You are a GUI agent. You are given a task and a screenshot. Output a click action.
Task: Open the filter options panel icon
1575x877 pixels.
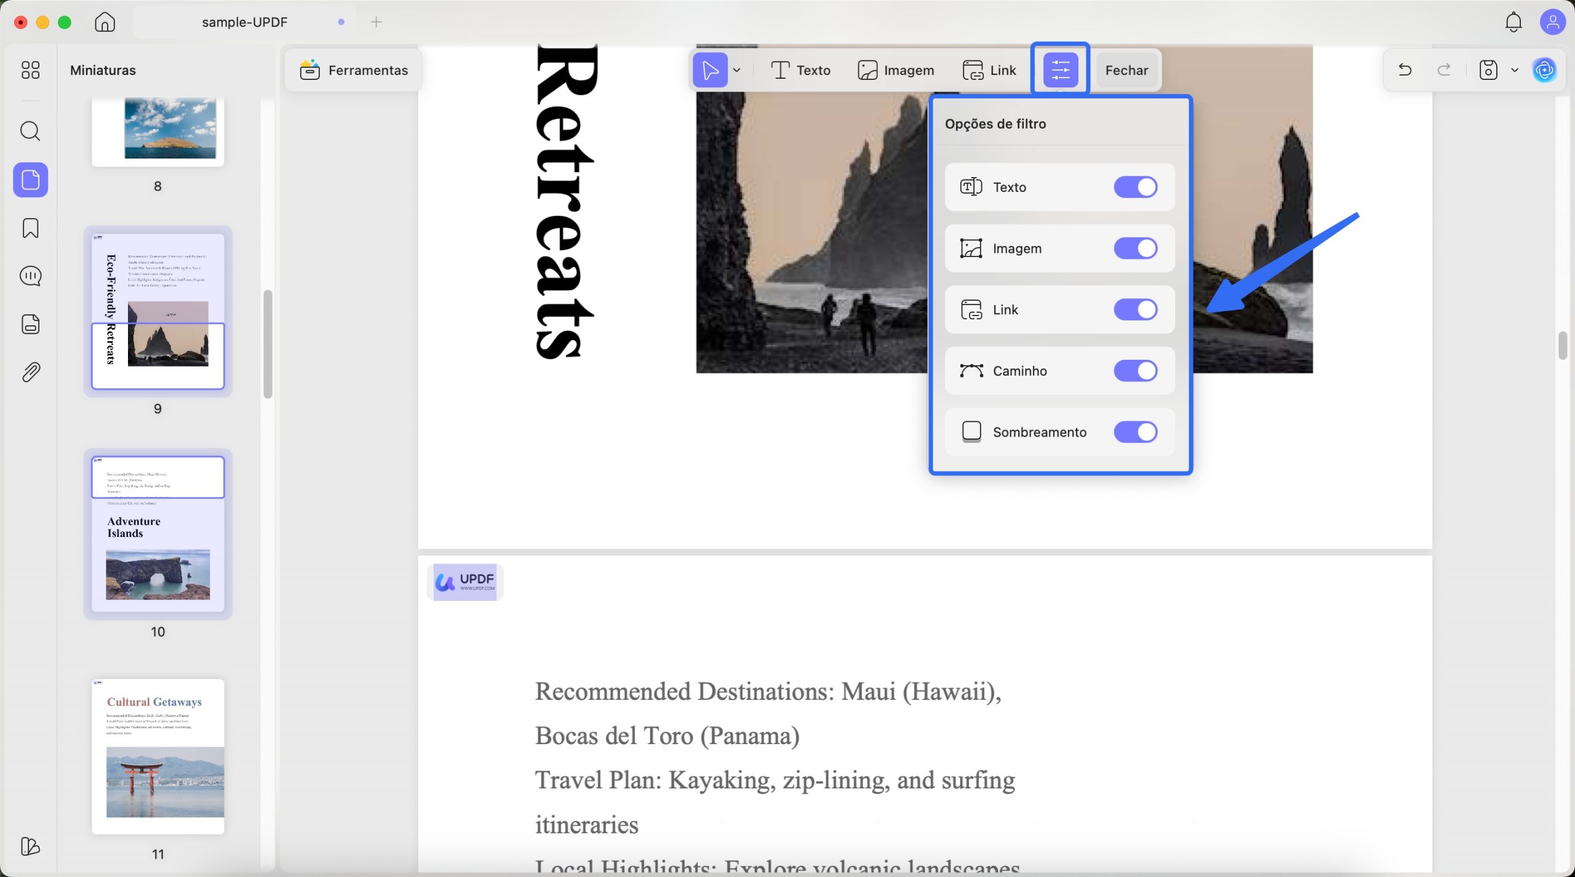click(x=1059, y=69)
